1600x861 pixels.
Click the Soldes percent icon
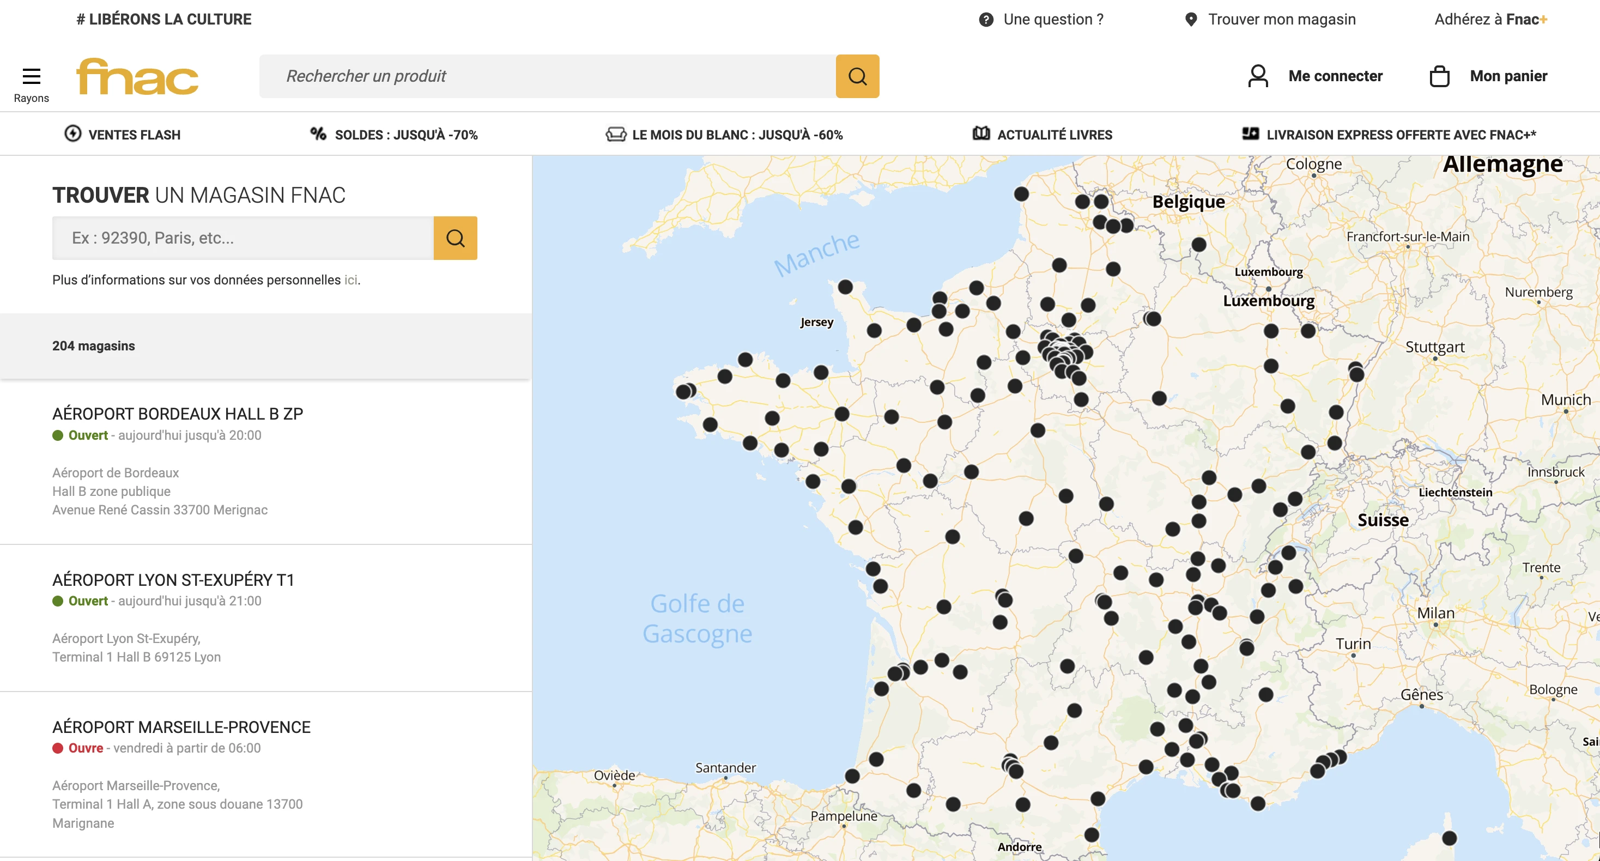click(x=319, y=134)
